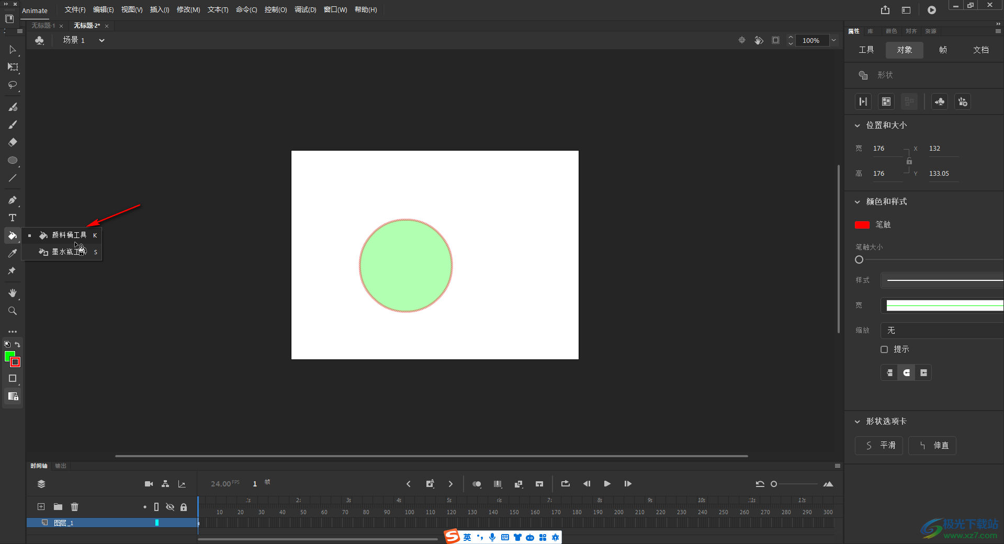This screenshot has width=1004, height=544.
Task: Open the 窗口(W) menu
Action: [x=335, y=10]
